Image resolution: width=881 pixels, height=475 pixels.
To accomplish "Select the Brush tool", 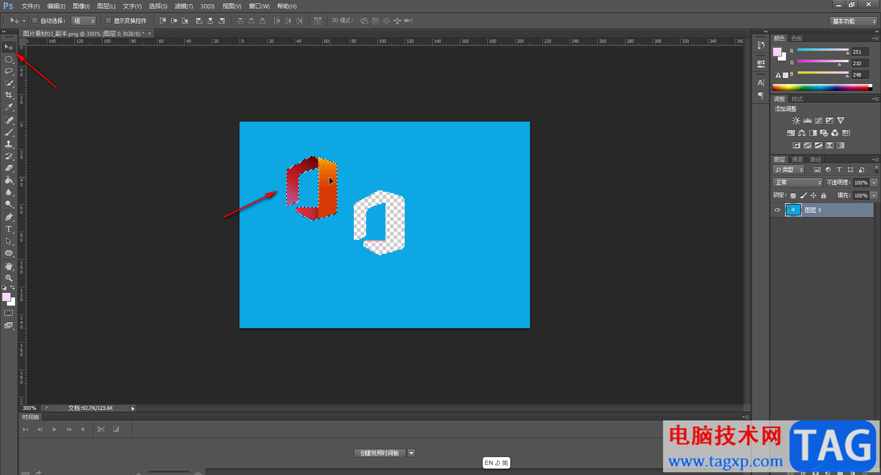I will 9,132.
